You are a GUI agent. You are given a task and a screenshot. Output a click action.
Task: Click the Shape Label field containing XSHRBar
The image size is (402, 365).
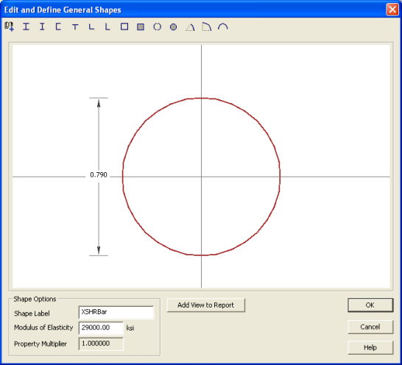(116, 312)
